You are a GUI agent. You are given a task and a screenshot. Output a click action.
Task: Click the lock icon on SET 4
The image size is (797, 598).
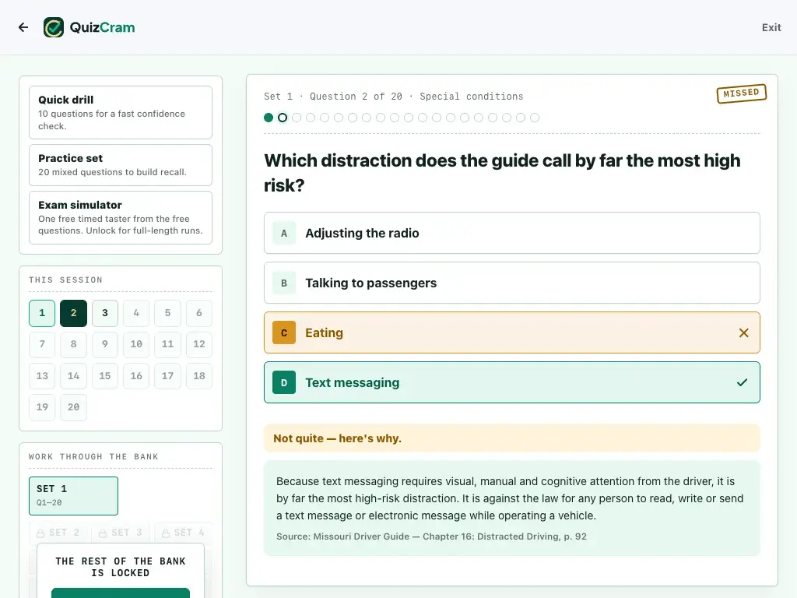(x=166, y=533)
